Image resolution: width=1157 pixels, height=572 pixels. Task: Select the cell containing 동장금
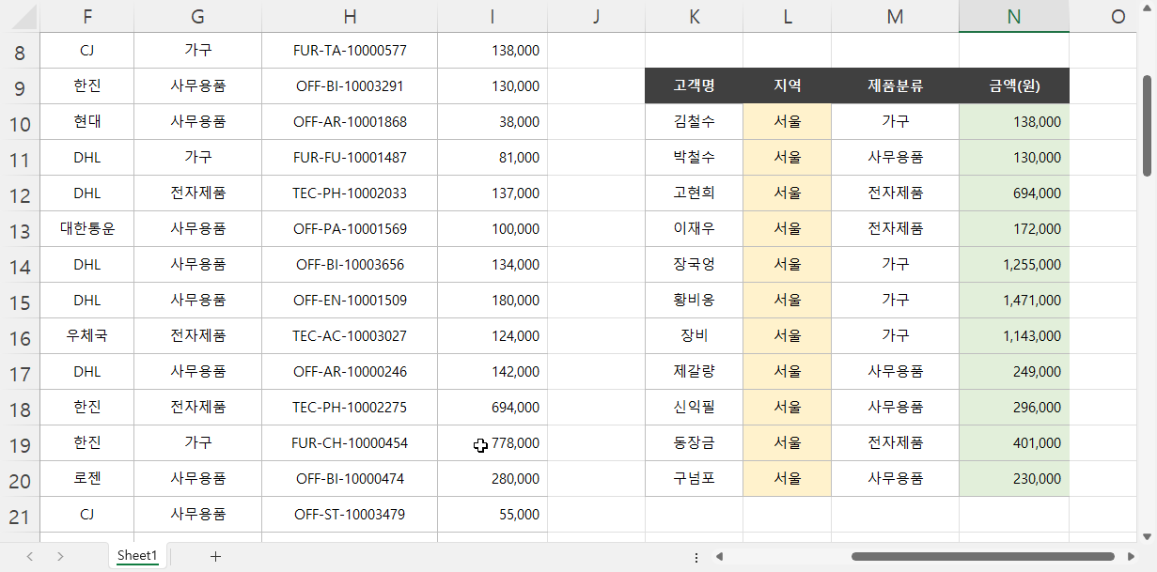click(x=694, y=443)
